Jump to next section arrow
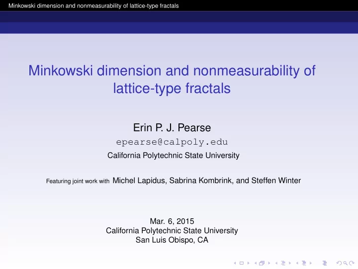Viewport: 358px width, 269px height. pyautogui.click(x=311, y=263)
